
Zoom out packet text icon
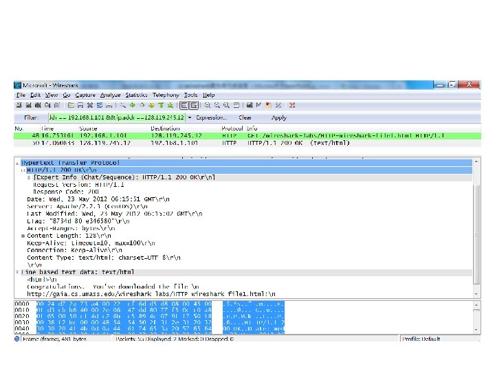pos(217,105)
